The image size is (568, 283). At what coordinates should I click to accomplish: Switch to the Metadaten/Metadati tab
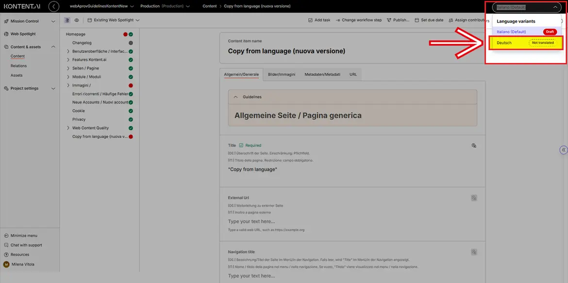322,75
